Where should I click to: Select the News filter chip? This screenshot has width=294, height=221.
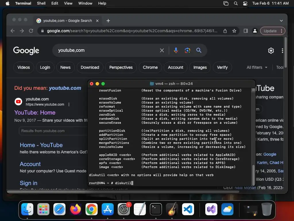65,67
